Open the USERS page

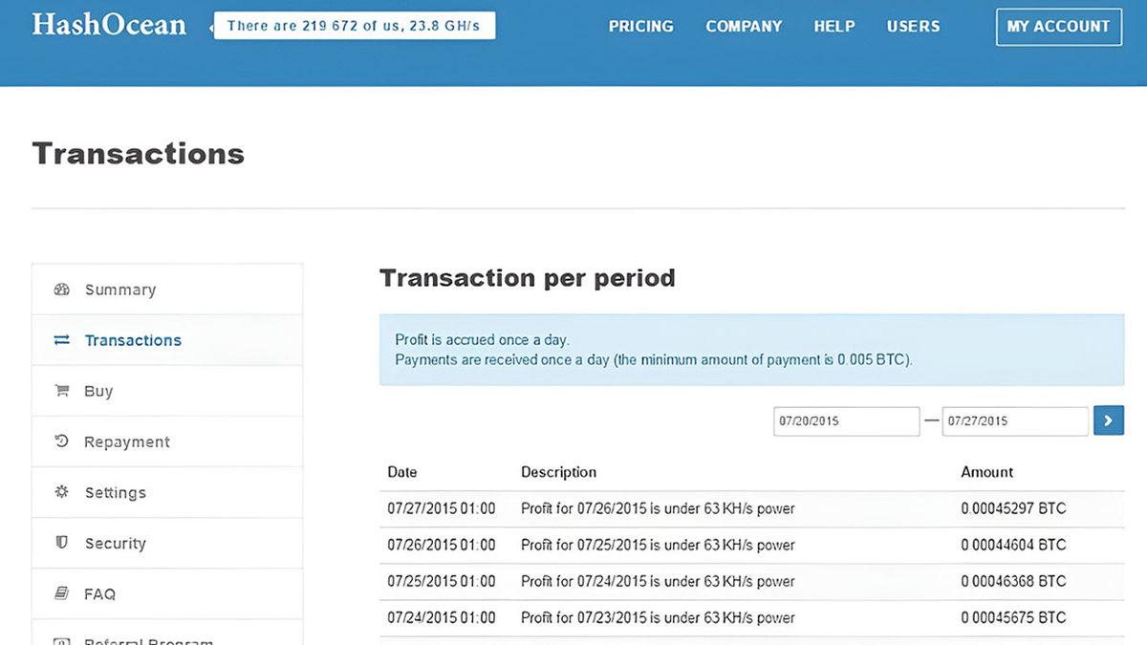[x=913, y=27]
